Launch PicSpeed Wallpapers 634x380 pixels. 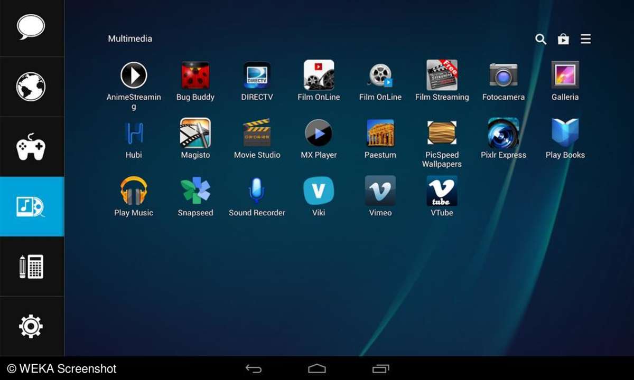click(442, 133)
